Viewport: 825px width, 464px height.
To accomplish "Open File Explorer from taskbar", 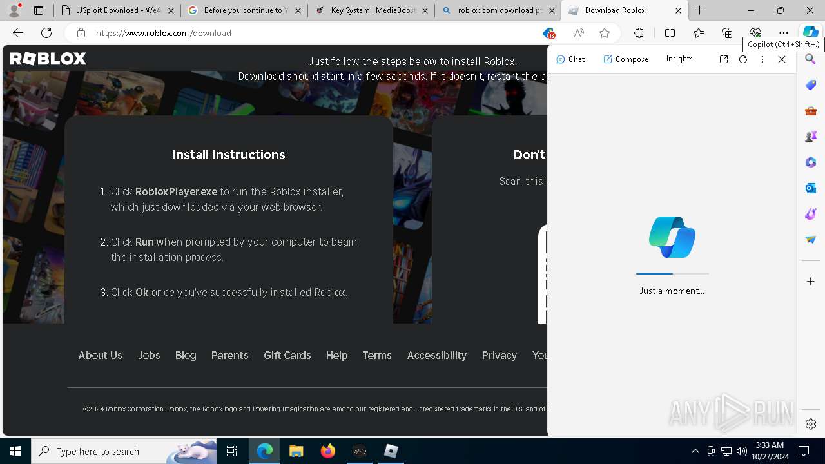I will point(296,451).
